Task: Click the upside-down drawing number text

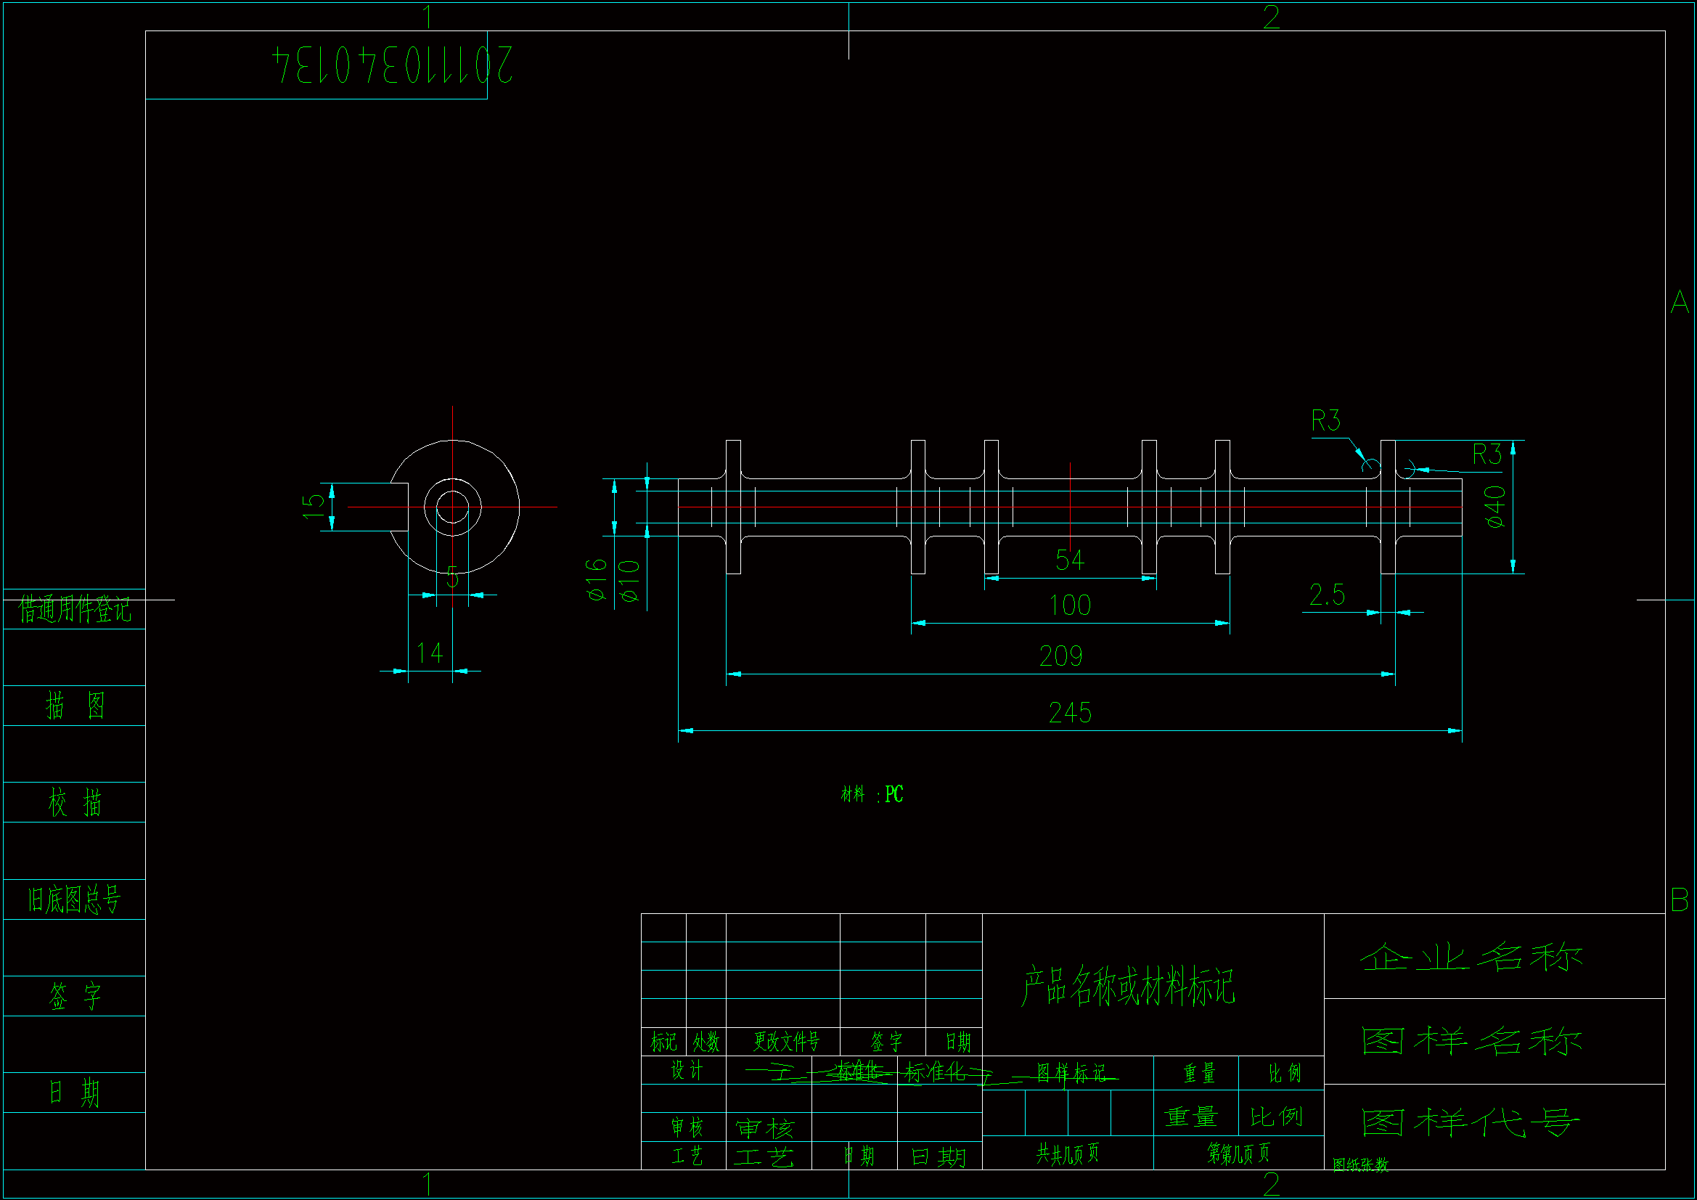Action: (392, 65)
